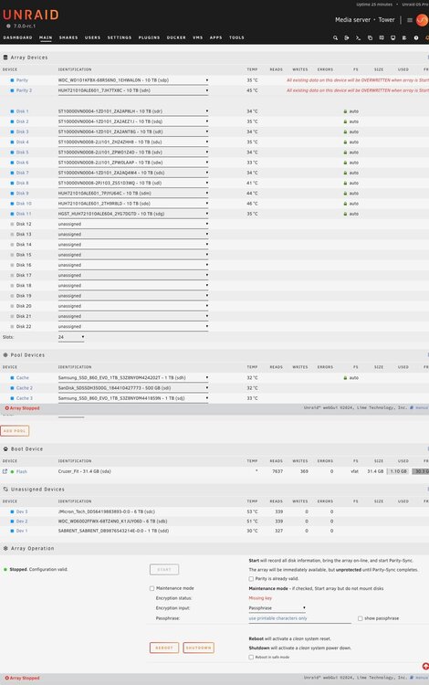Image resolution: width=429 pixels, height=685 pixels.
Task: Open the hamburger menu beside Tower
Action: (409, 20)
